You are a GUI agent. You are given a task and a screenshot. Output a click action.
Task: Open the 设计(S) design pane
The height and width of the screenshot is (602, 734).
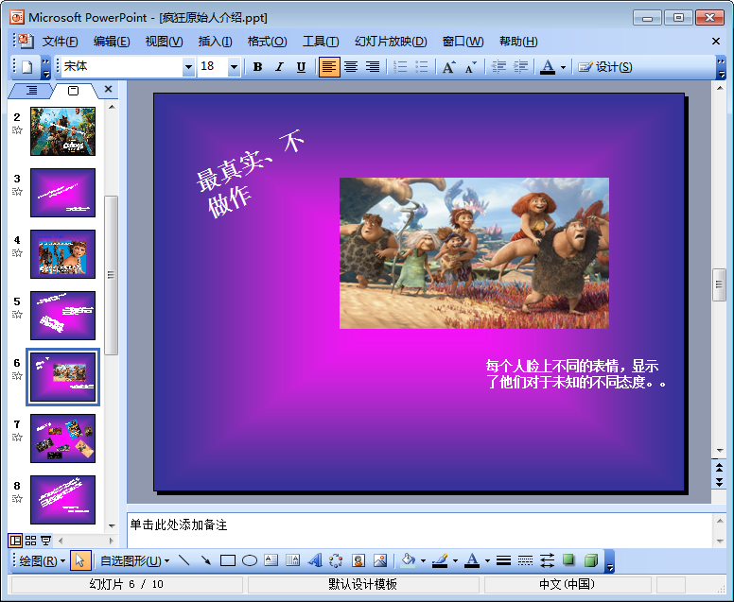[x=604, y=67]
